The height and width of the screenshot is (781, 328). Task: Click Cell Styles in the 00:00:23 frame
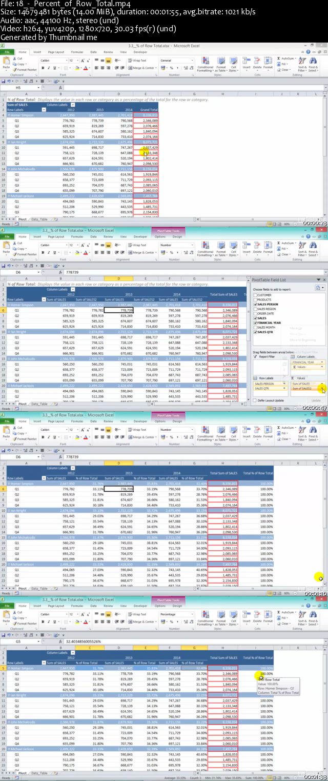click(233, 64)
